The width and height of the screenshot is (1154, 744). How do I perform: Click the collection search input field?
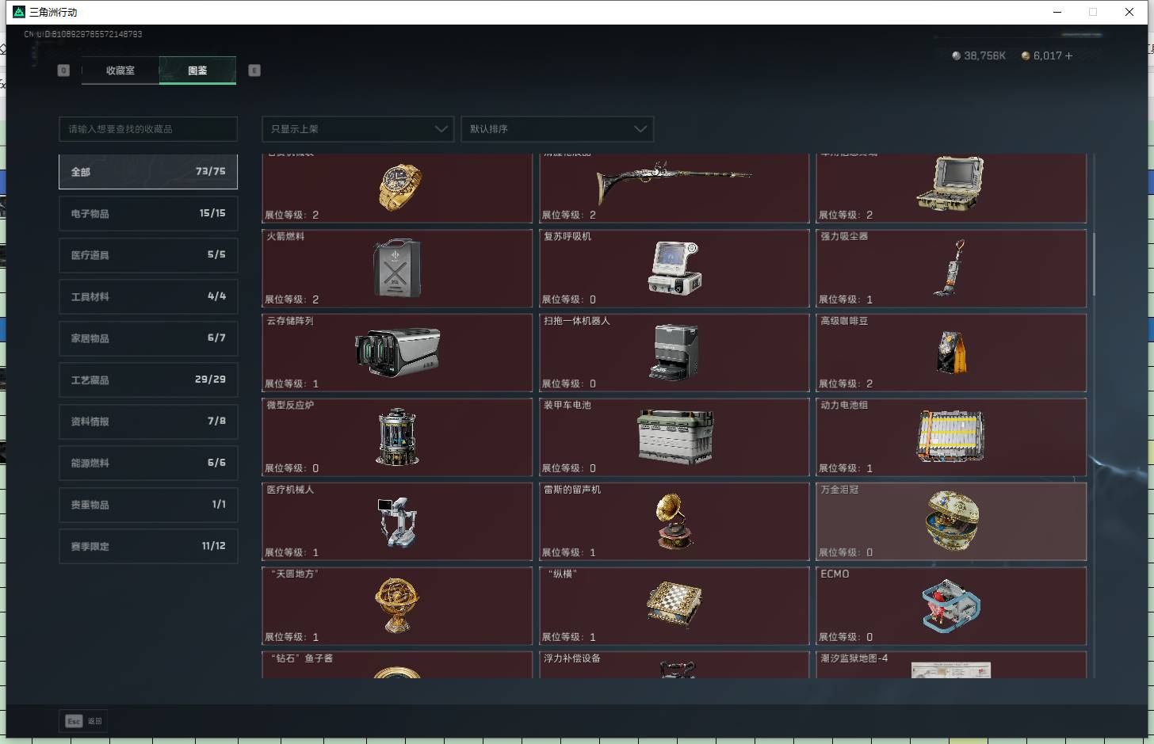[x=148, y=129]
